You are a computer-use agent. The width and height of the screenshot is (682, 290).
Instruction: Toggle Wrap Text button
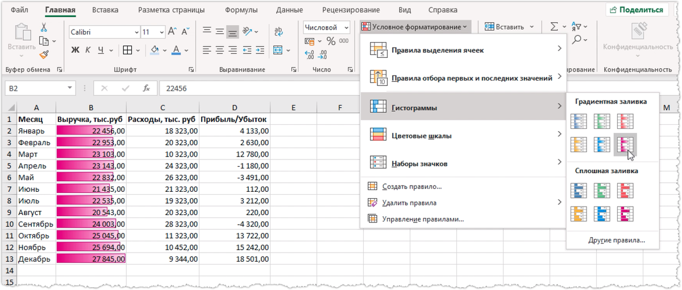pyautogui.click(x=279, y=32)
